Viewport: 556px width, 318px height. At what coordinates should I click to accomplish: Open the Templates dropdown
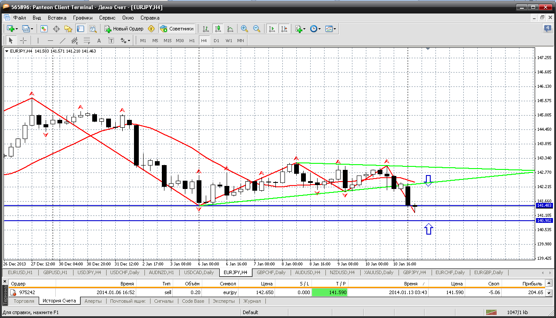[x=331, y=29]
